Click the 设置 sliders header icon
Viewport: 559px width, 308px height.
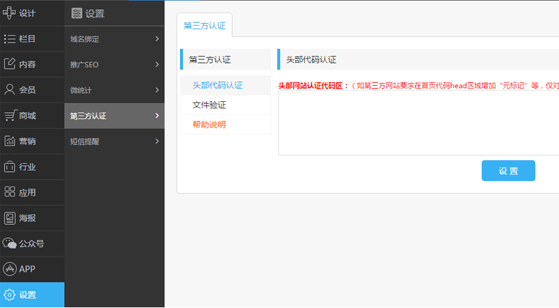77,13
